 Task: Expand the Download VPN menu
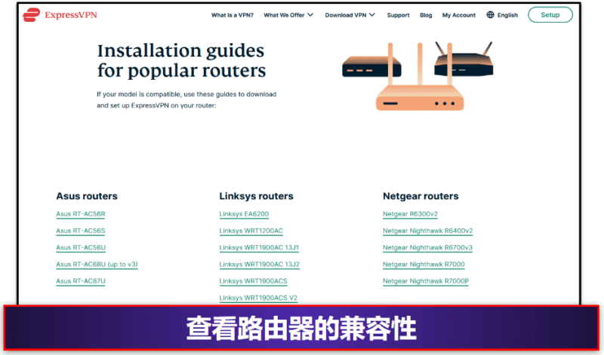[350, 15]
